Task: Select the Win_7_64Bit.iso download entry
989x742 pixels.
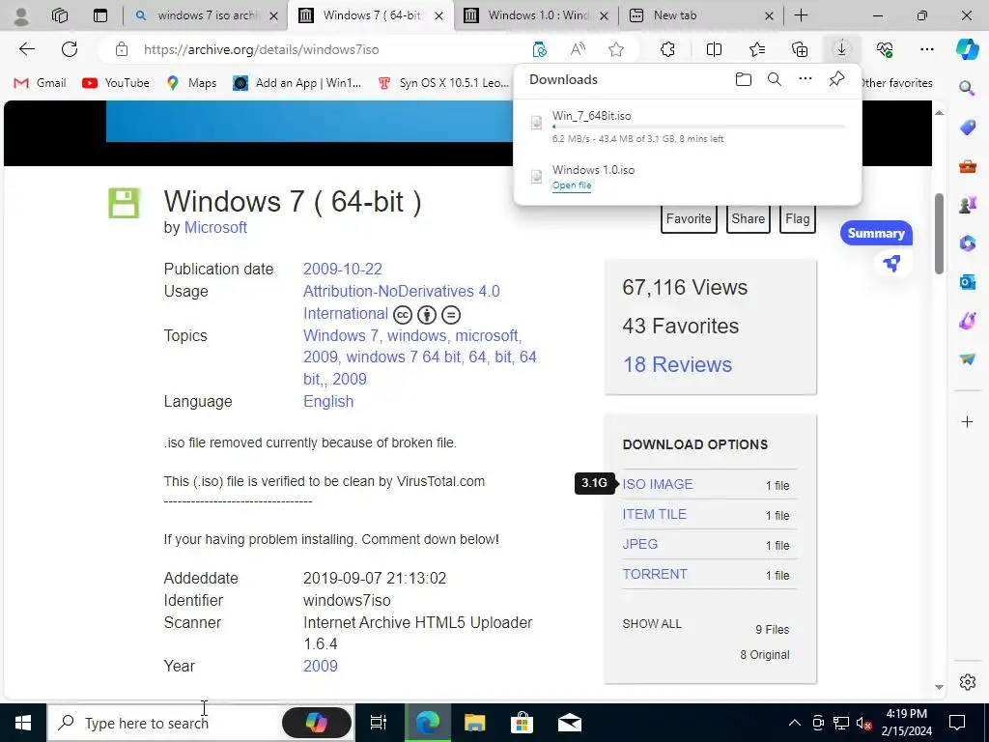Action: tap(688, 127)
